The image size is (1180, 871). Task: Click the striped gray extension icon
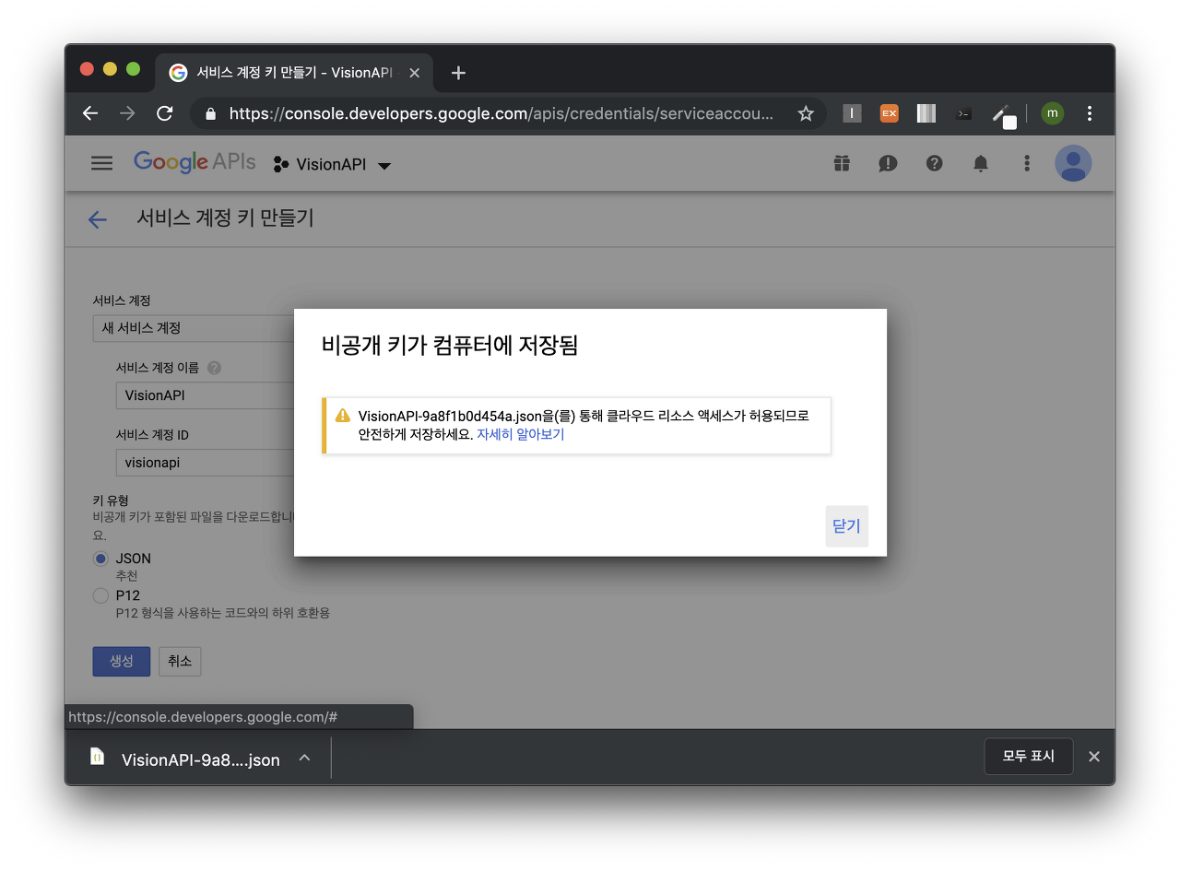coord(926,113)
